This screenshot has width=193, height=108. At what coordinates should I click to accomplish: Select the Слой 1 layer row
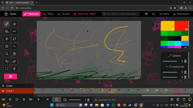(x=17, y=91)
